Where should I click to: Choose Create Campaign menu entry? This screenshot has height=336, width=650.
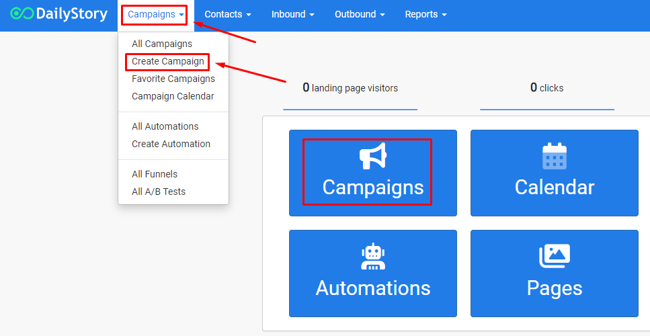click(168, 61)
